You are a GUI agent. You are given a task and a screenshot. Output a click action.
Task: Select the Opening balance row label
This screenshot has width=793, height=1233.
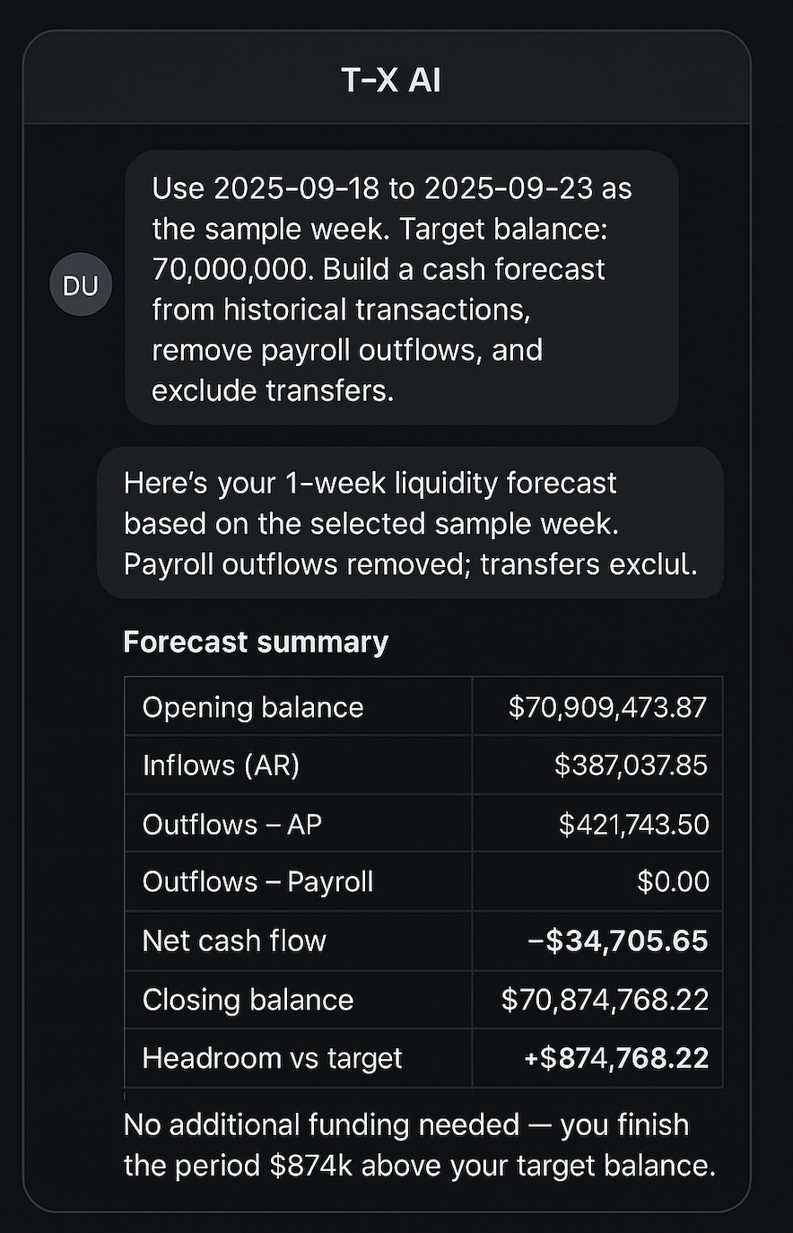[253, 707]
